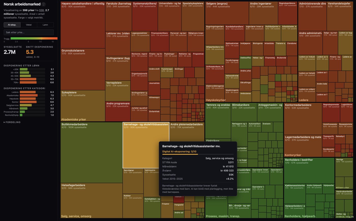
Task: Select the Lagermedarbeidere og materialforvaltere tile
Action: pos(303,146)
